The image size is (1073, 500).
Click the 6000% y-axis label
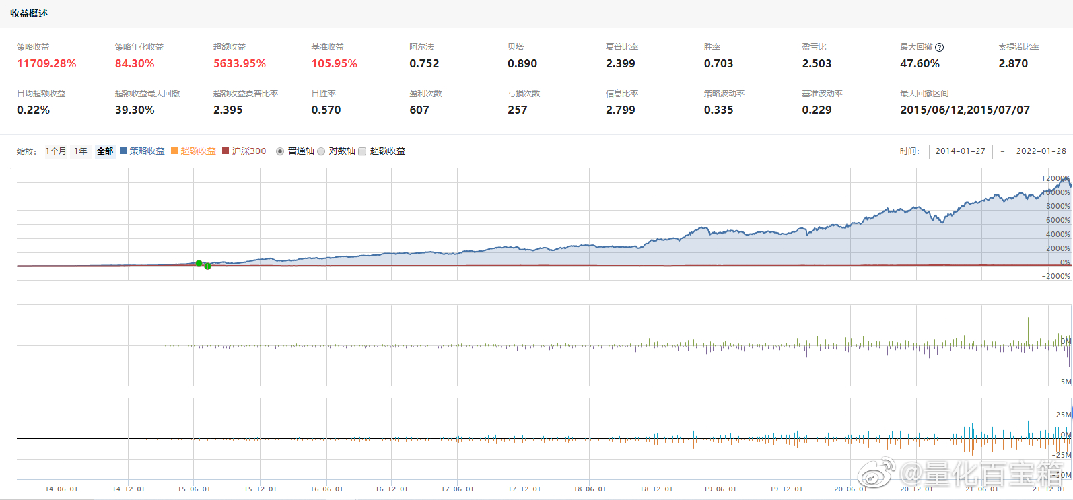pyautogui.click(x=1058, y=221)
